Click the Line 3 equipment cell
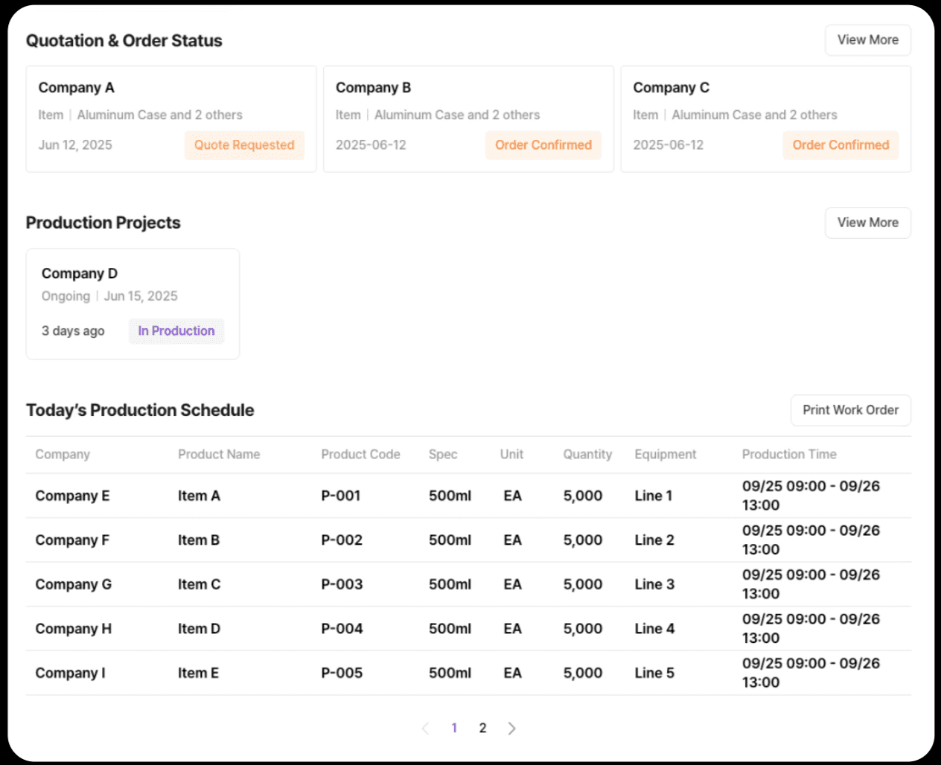This screenshot has width=941, height=765. coord(654,584)
